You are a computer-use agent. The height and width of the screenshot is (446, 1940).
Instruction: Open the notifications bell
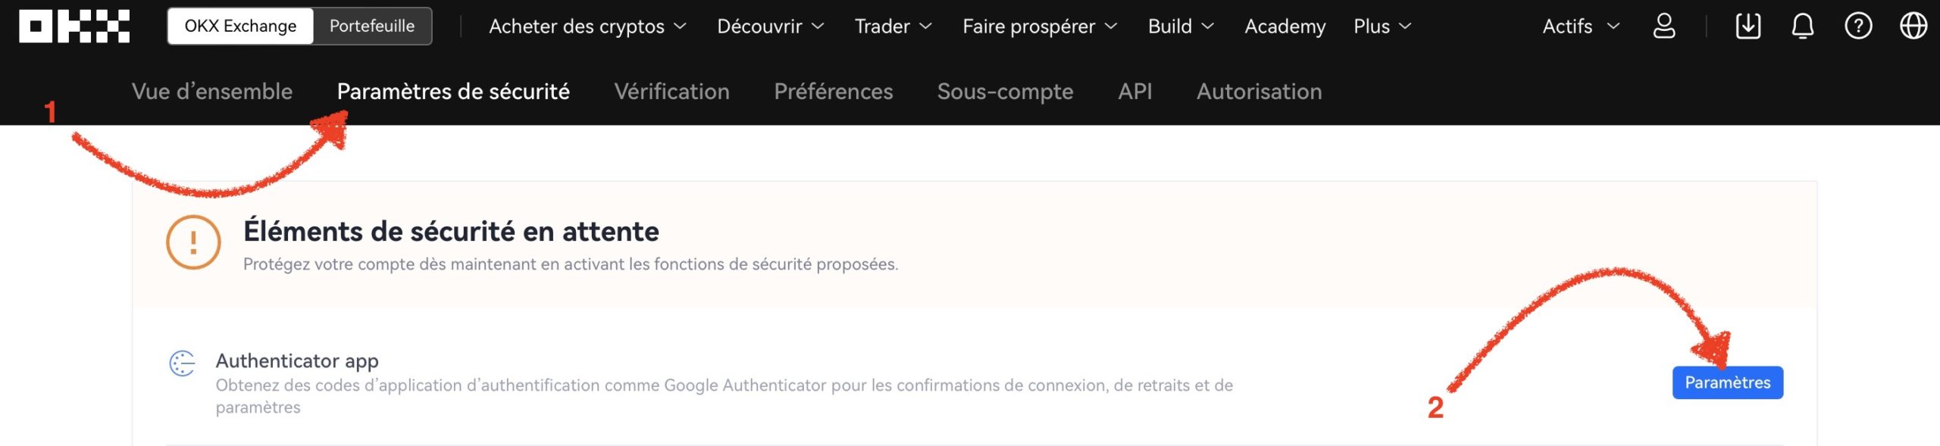1803,26
